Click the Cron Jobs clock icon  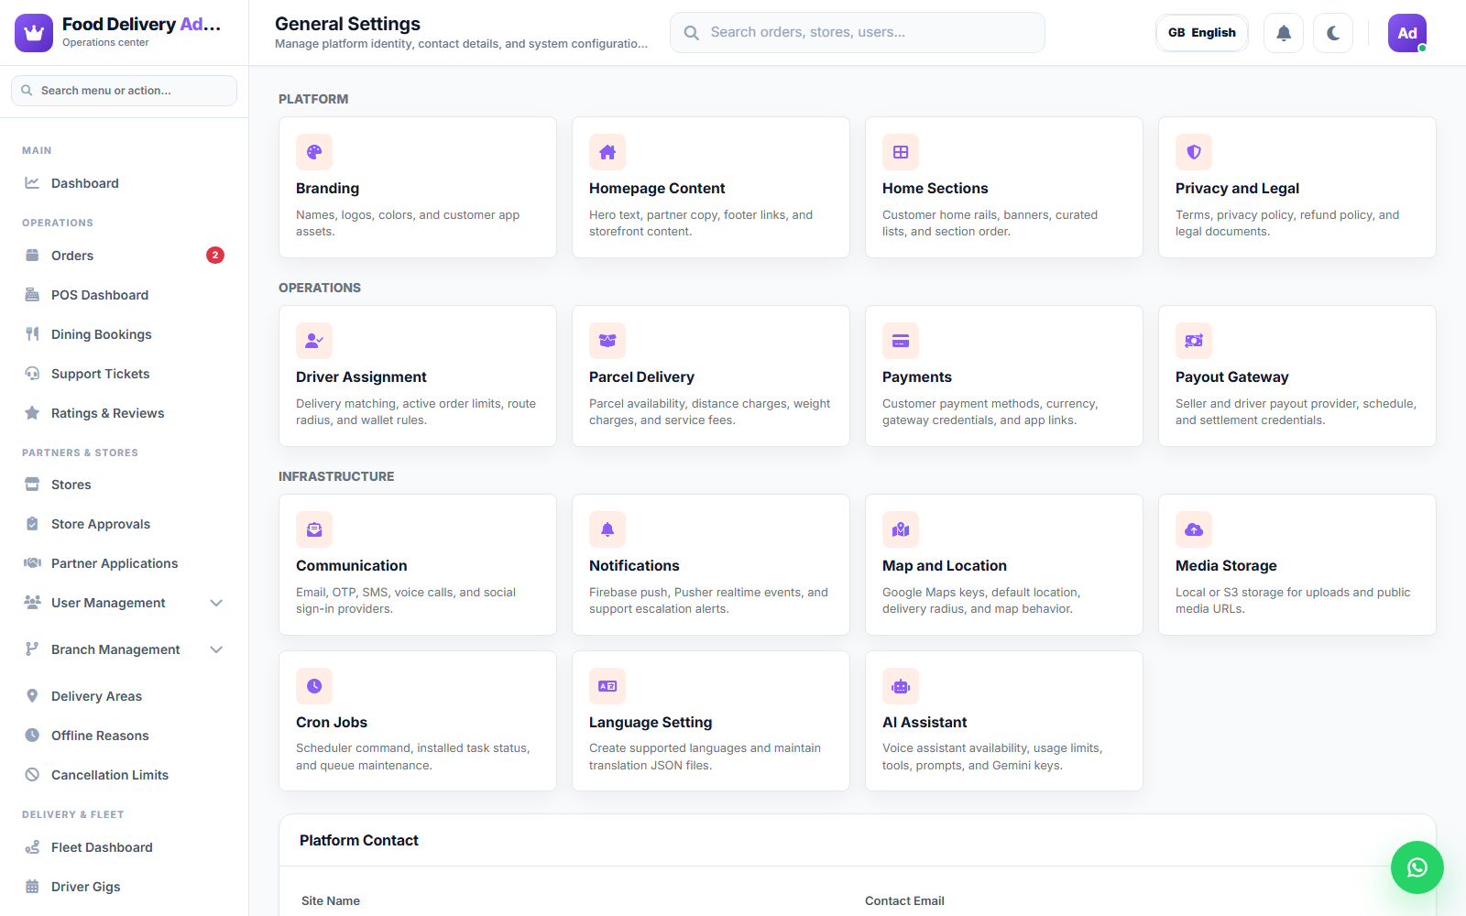coord(314,686)
